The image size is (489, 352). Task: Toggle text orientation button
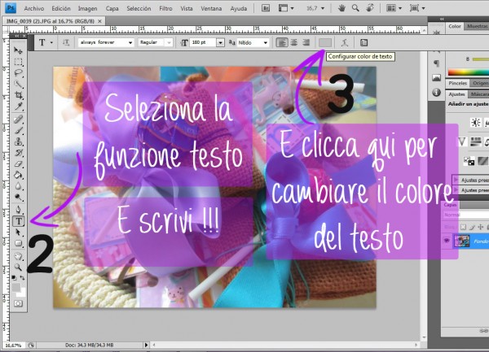pyautogui.click(x=66, y=42)
